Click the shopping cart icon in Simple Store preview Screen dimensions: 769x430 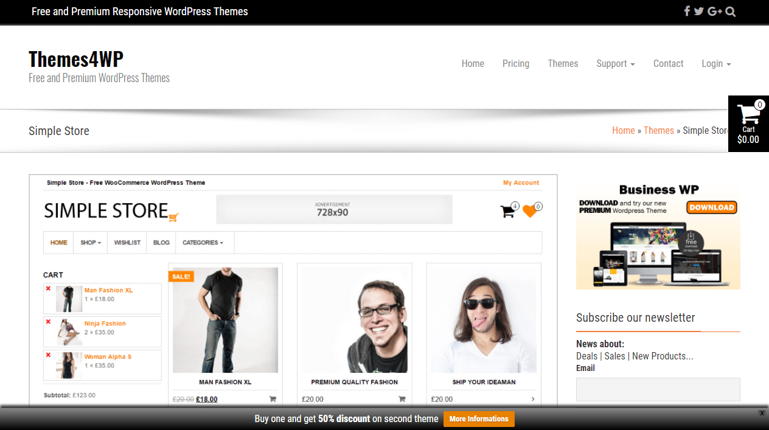tap(507, 211)
